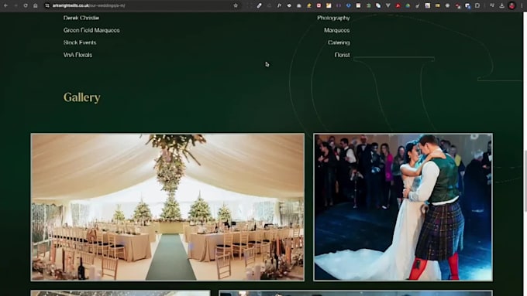
Task: Click the Gallery heading
Action: [81, 97]
